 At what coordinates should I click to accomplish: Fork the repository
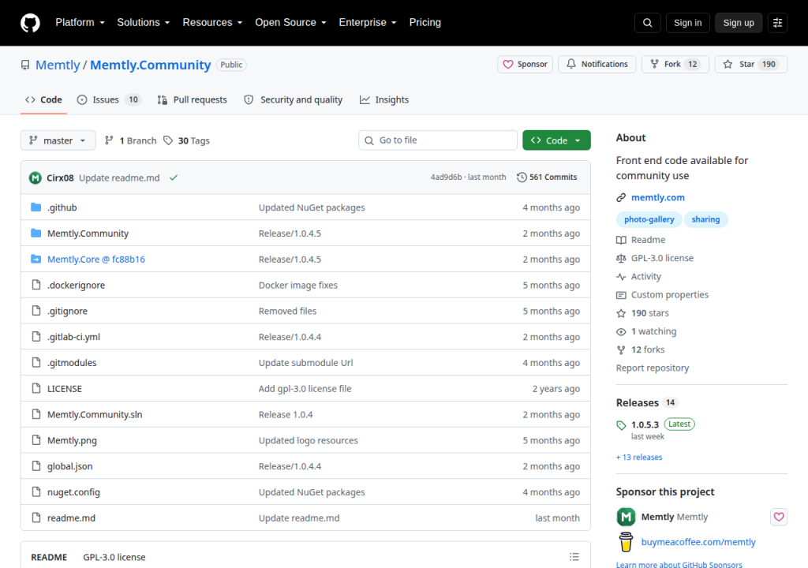[x=675, y=64]
